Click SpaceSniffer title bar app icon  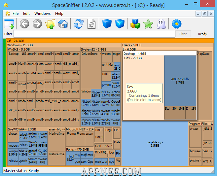point(6,5)
